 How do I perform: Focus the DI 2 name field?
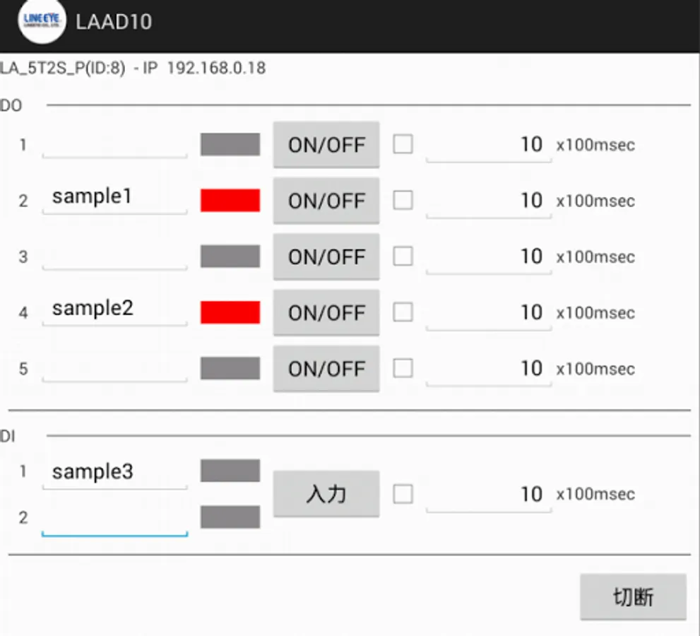click(x=114, y=519)
